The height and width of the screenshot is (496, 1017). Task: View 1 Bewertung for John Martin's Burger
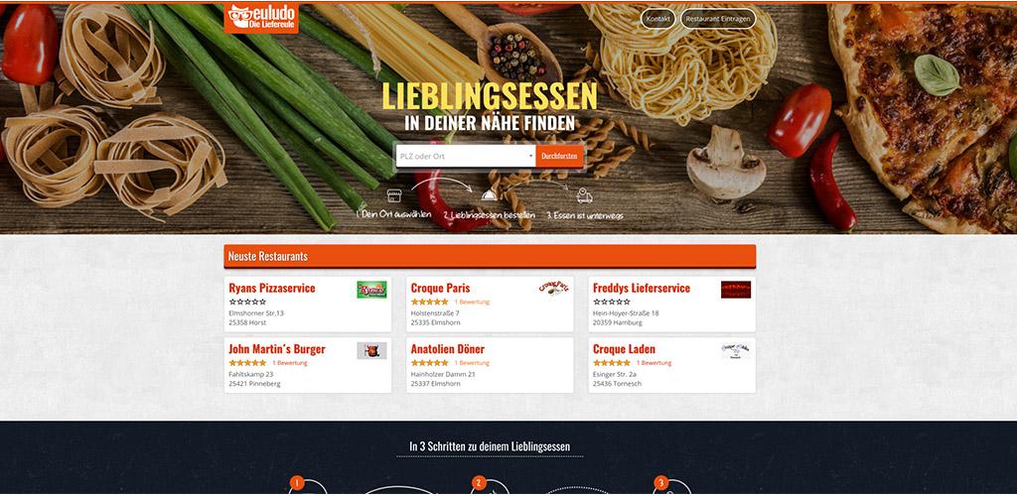click(290, 363)
